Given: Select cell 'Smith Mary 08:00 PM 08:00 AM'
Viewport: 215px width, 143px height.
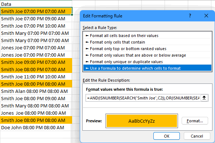Looking at the screenshot, I should pyautogui.click(x=36, y=106).
